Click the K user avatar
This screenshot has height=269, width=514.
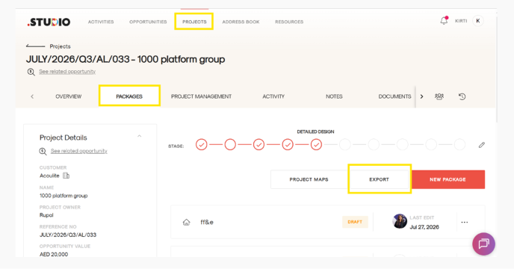point(478,21)
